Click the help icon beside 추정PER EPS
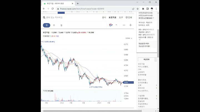This screenshot has width=200, height=112. coord(150,32)
